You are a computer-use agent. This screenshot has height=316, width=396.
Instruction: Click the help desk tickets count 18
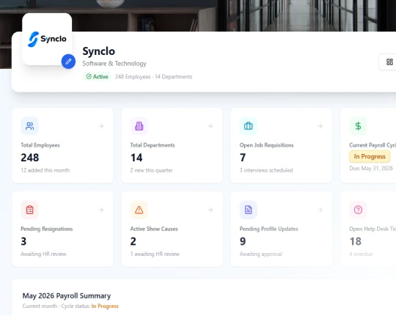click(x=356, y=241)
